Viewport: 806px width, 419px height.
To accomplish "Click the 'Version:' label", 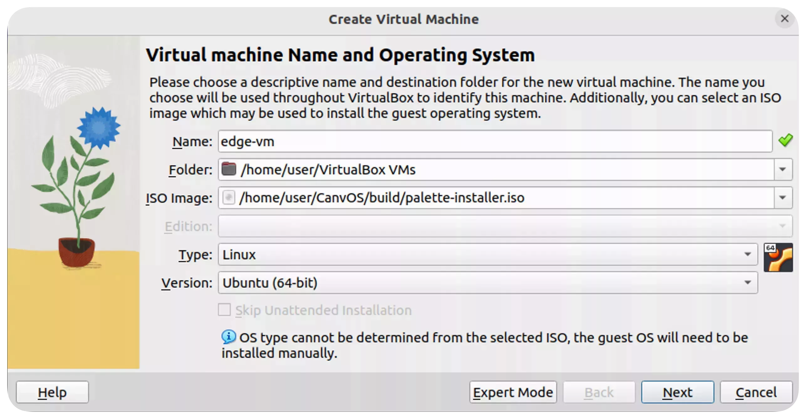I will 187,283.
